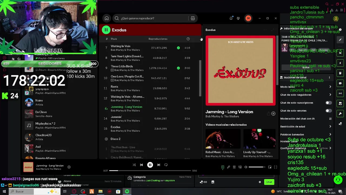Open Noire artist in library sidebar
The image size is (346, 195).
pos(59,102)
